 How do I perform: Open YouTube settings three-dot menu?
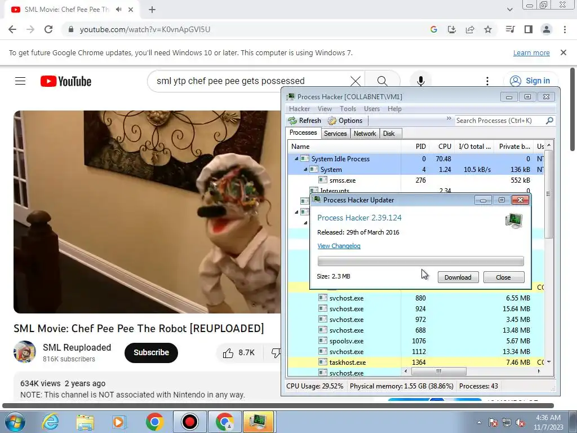point(487,81)
